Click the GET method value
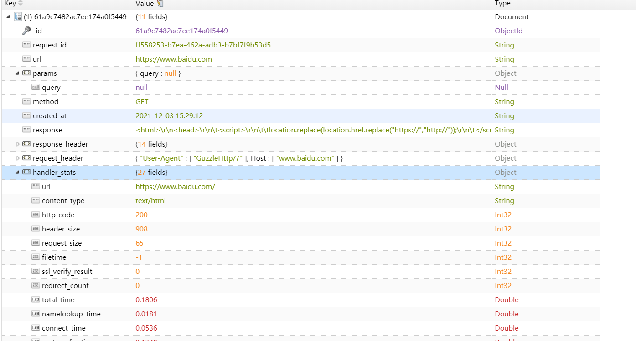Viewport: 636px width, 341px height. click(142, 102)
